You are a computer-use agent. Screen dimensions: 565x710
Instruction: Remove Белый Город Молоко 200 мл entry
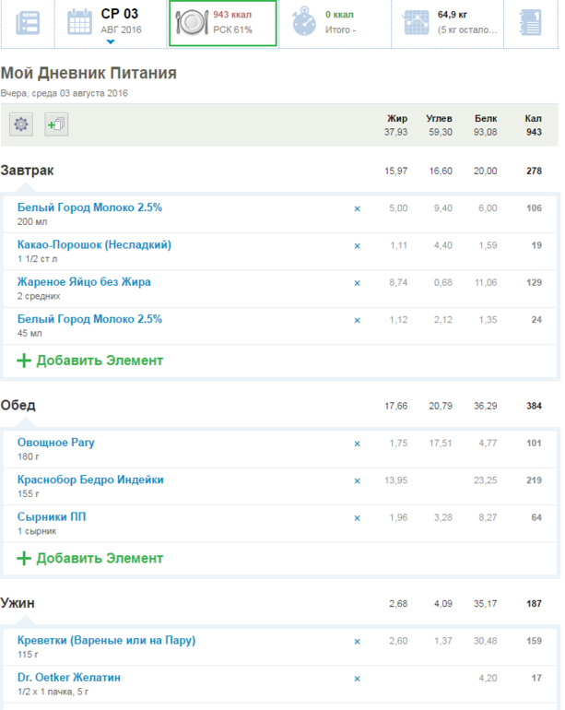click(358, 208)
